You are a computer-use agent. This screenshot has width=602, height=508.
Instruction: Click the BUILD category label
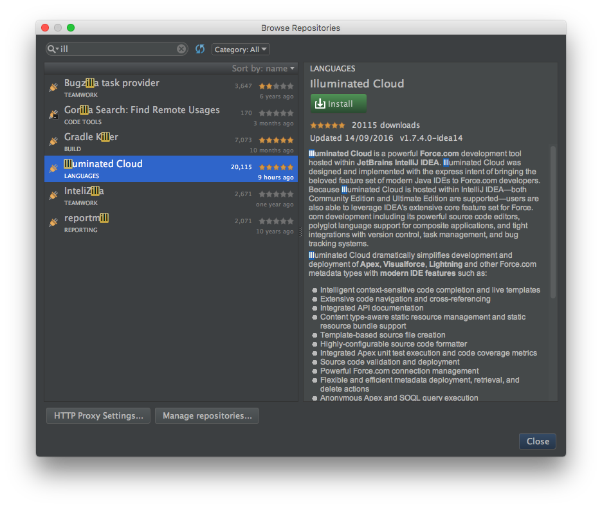pos(73,149)
